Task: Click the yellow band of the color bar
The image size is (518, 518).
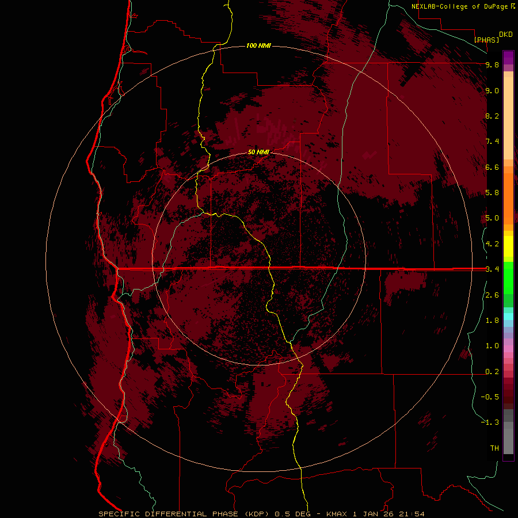Action: coord(508,246)
